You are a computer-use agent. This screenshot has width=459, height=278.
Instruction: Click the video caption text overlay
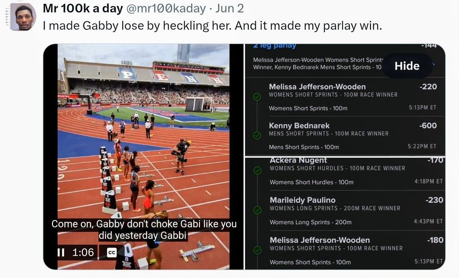click(144, 230)
